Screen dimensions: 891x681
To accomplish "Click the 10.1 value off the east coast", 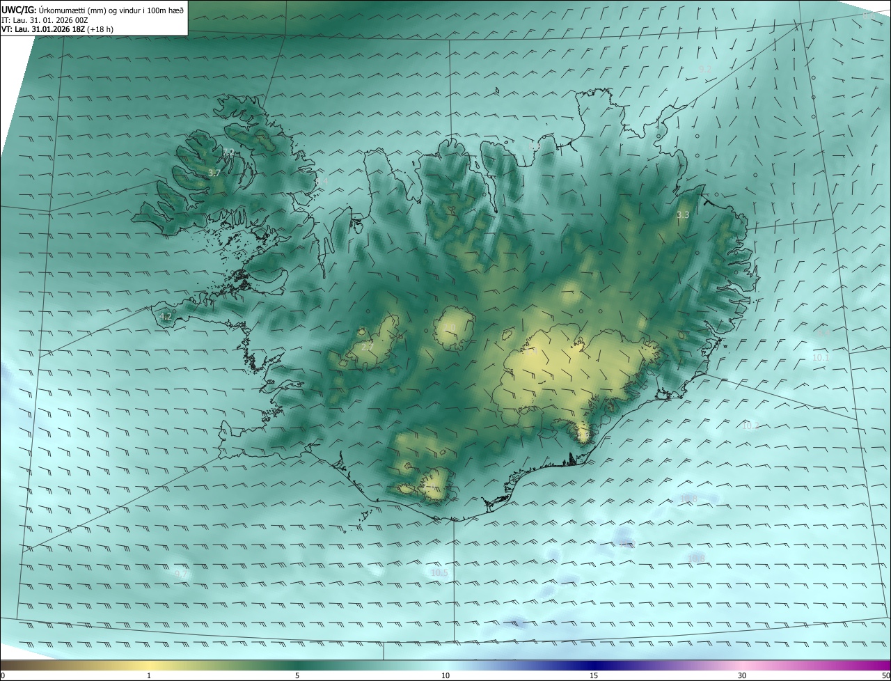I will tap(821, 357).
